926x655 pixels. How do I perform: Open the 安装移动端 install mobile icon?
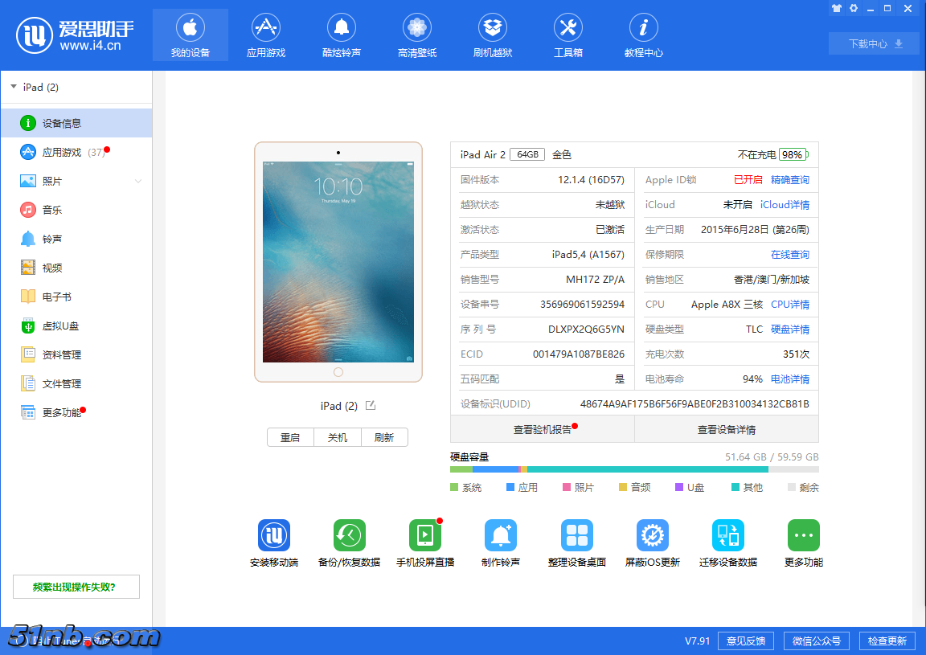274,535
